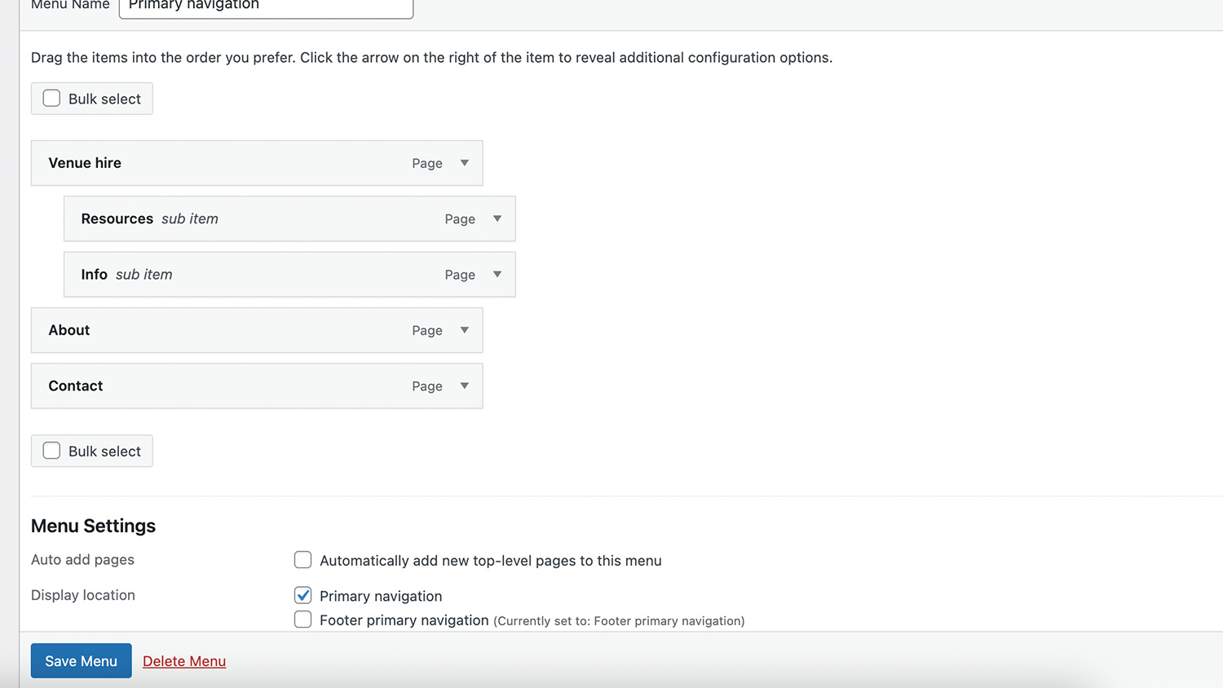Uncheck Primary navigation display location

click(x=302, y=595)
